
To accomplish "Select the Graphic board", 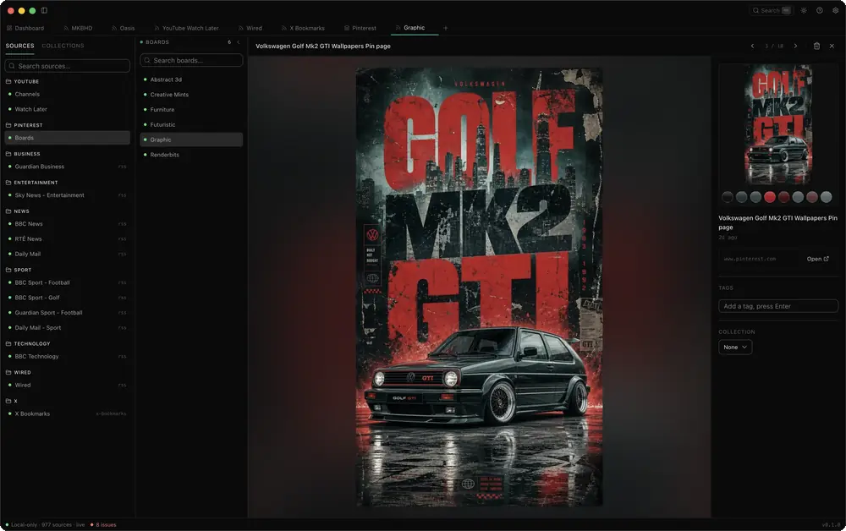I will tap(191, 140).
